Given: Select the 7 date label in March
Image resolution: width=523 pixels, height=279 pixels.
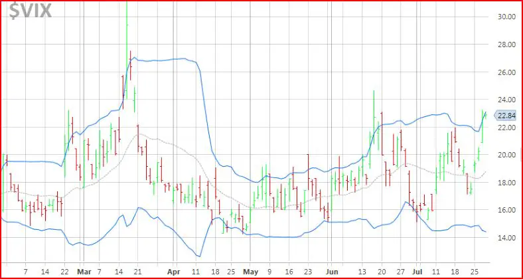Looking at the screenshot, I should click(99, 272).
